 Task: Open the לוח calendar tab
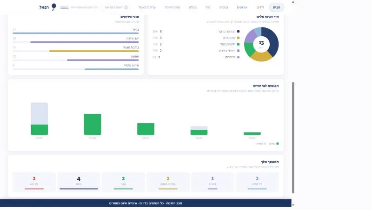click(x=208, y=7)
